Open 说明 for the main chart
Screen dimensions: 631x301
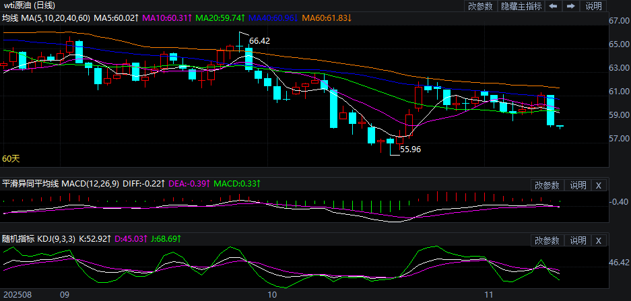click(x=593, y=6)
